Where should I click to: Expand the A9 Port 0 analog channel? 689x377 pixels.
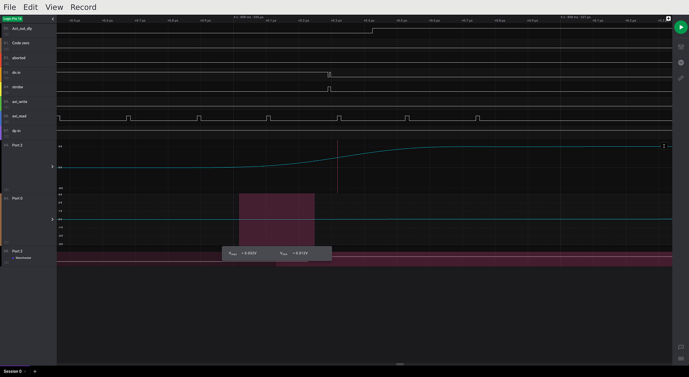(52, 219)
